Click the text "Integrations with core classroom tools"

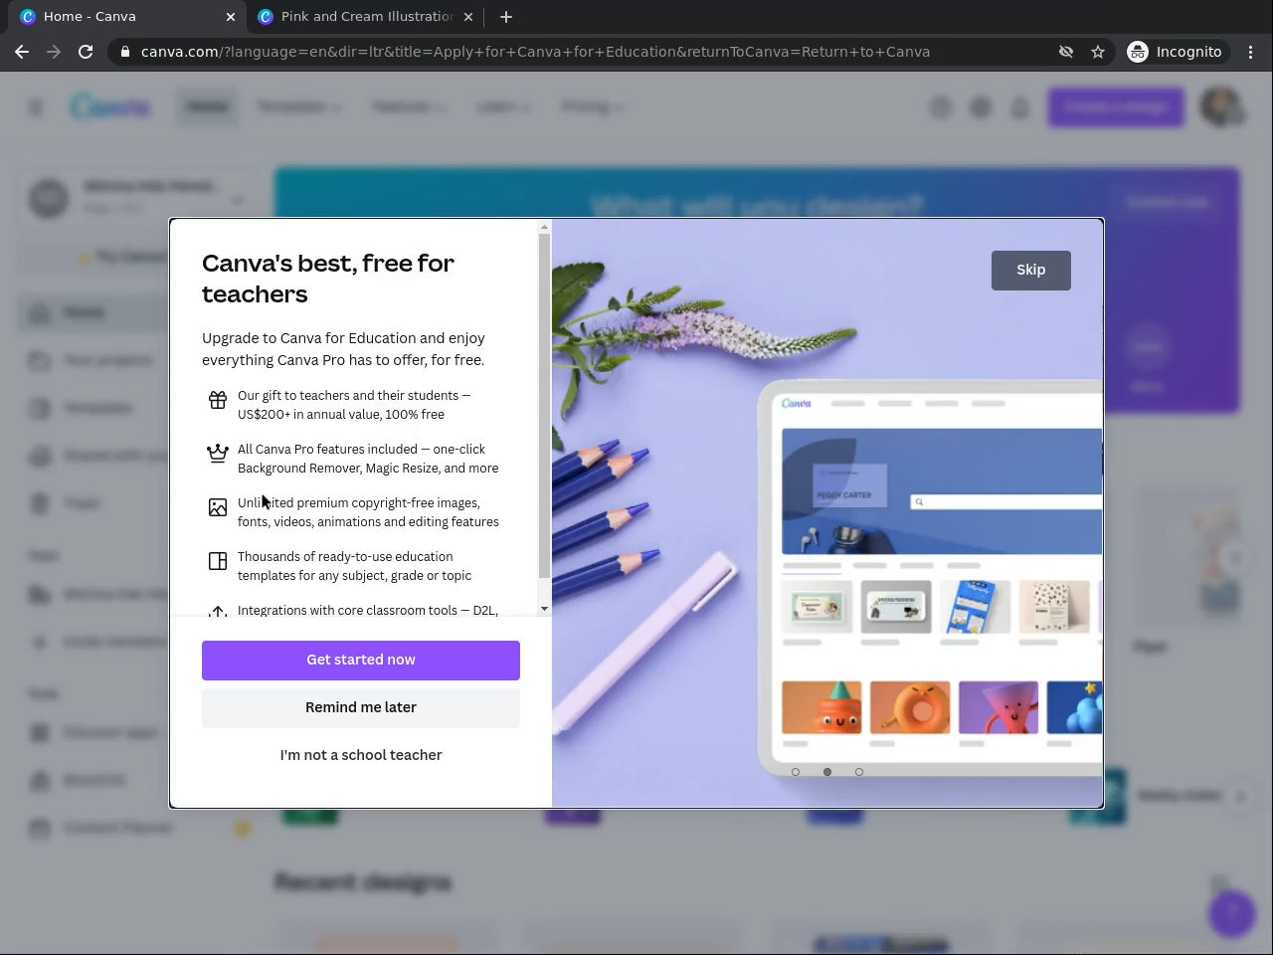tap(347, 611)
